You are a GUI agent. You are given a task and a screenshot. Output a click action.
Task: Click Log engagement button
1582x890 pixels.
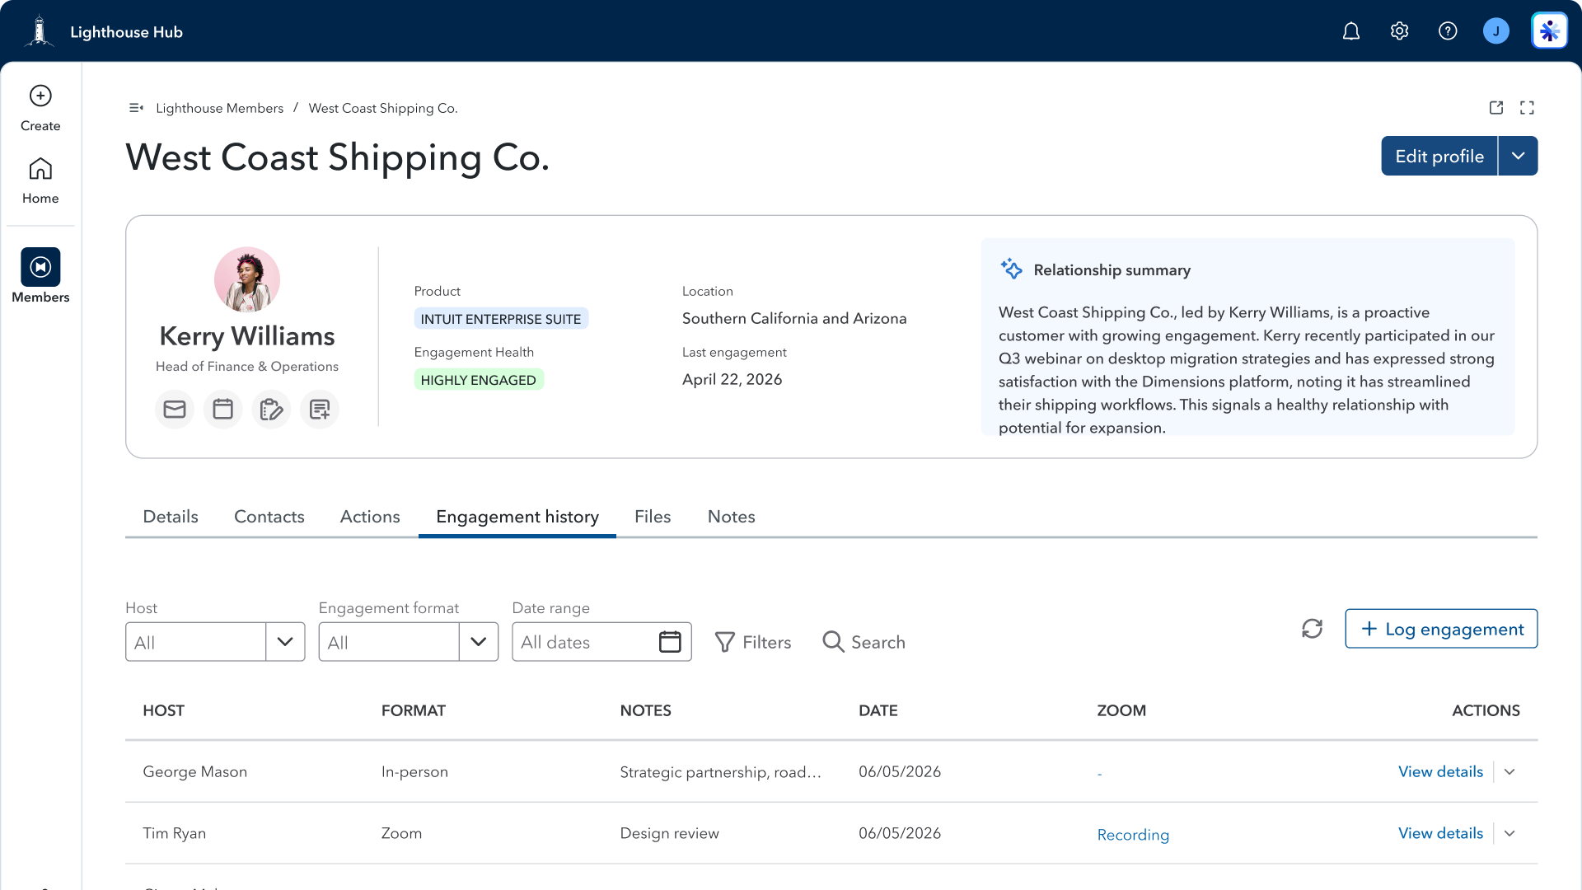coord(1441,629)
